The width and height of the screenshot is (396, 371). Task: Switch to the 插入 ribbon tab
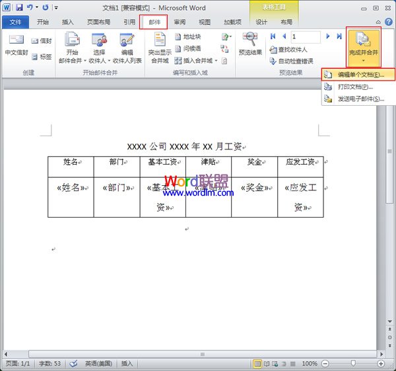click(67, 22)
